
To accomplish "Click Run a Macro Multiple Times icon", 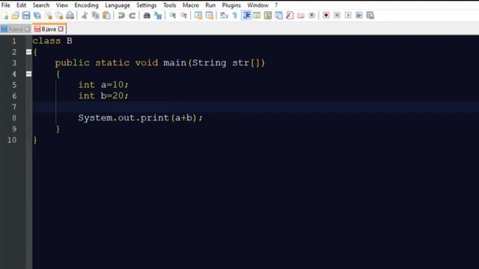I will (359, 15).
